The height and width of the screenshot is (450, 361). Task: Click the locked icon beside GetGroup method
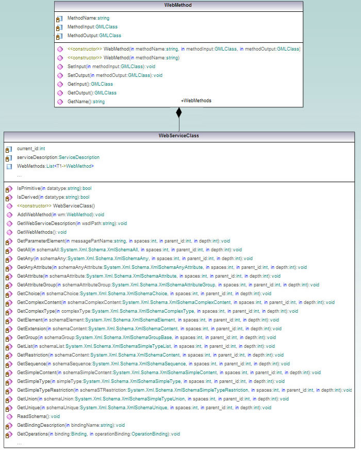click(x=9, y=338)
